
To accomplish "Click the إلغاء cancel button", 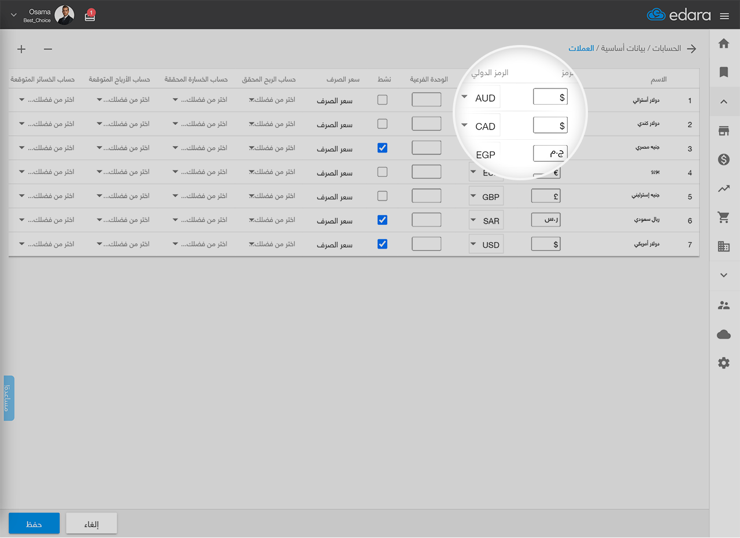I will click(92, 524).
